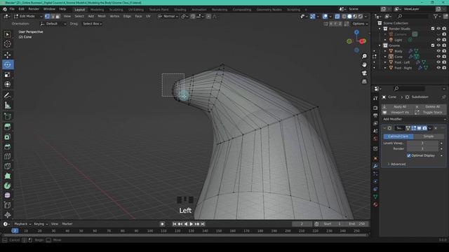Select the Cursor tool in left toolbar
The height and width of the screenshot is (252, 449).
click(x=8, y=44)
